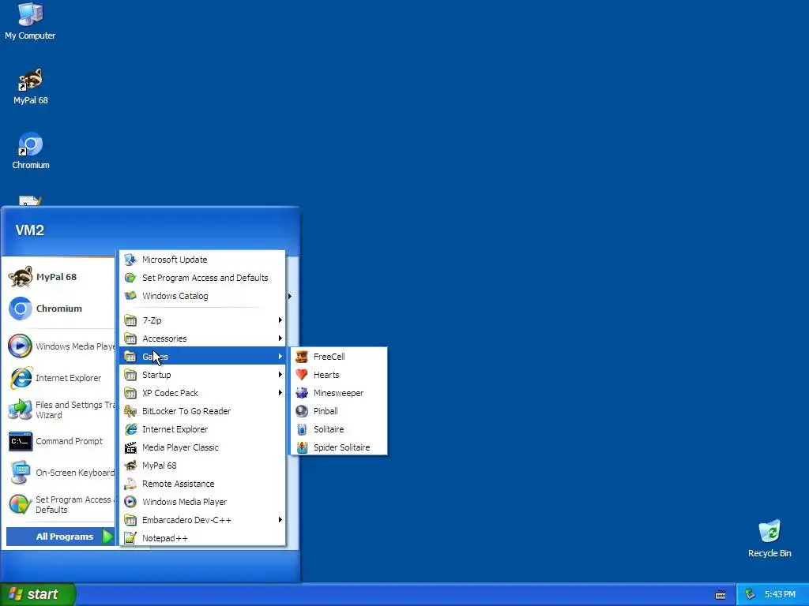Expand the Startup submenu arrow

pyautogui.click(x=280, y=375)
